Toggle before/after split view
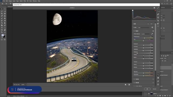173x97 pixels. click(x=129, y=85)
